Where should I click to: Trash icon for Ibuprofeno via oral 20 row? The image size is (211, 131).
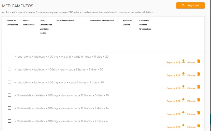[199, 61]
